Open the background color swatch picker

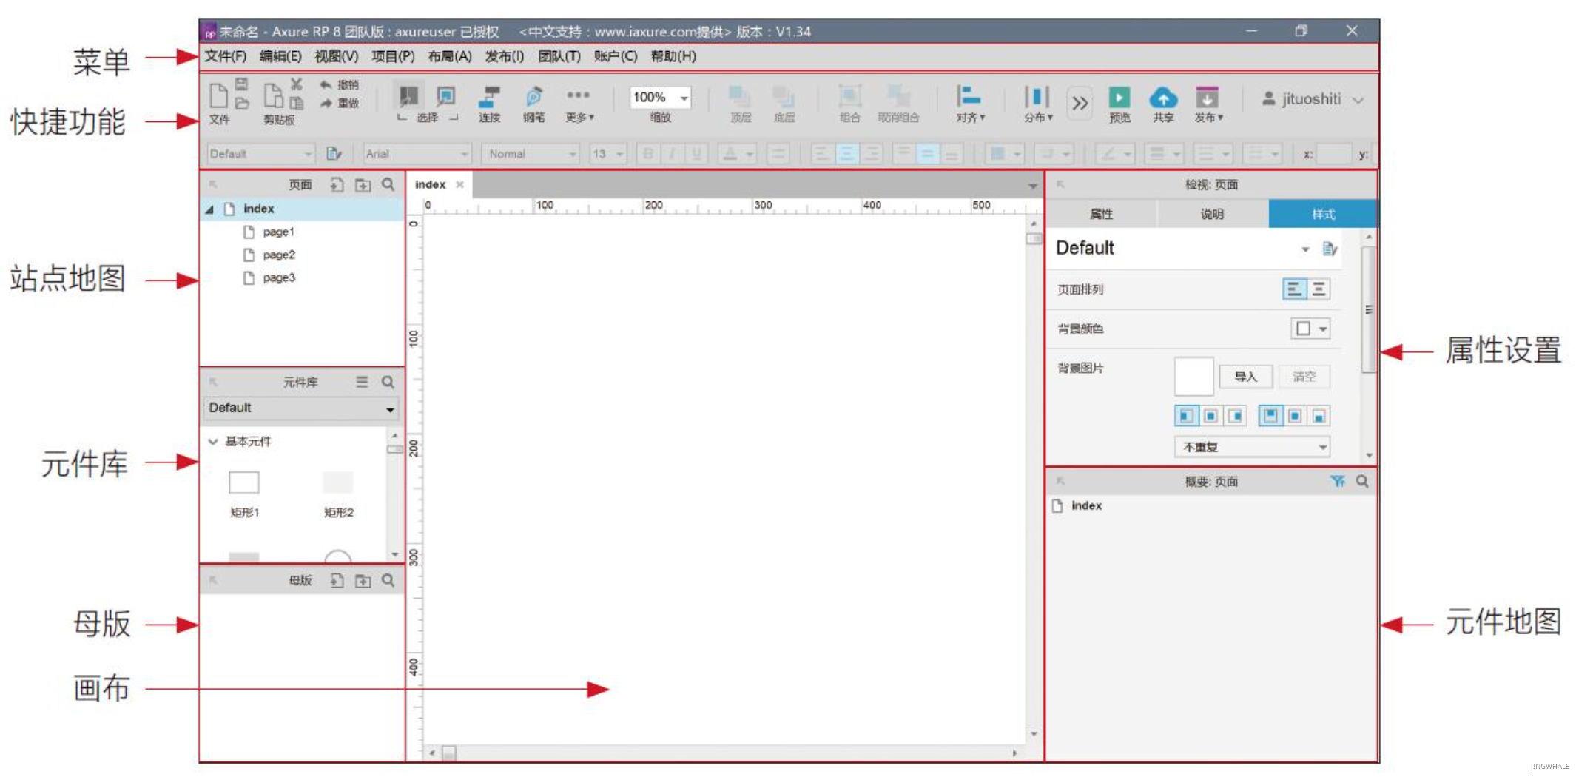point(1310,329)
